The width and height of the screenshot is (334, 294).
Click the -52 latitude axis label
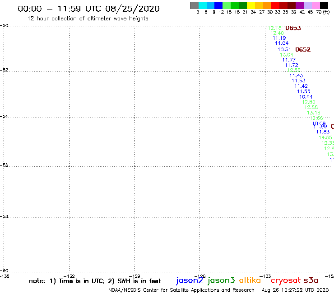[4, 70]
